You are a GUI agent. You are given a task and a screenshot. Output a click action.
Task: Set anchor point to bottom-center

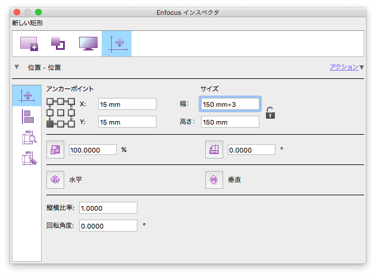pos(61,123)
